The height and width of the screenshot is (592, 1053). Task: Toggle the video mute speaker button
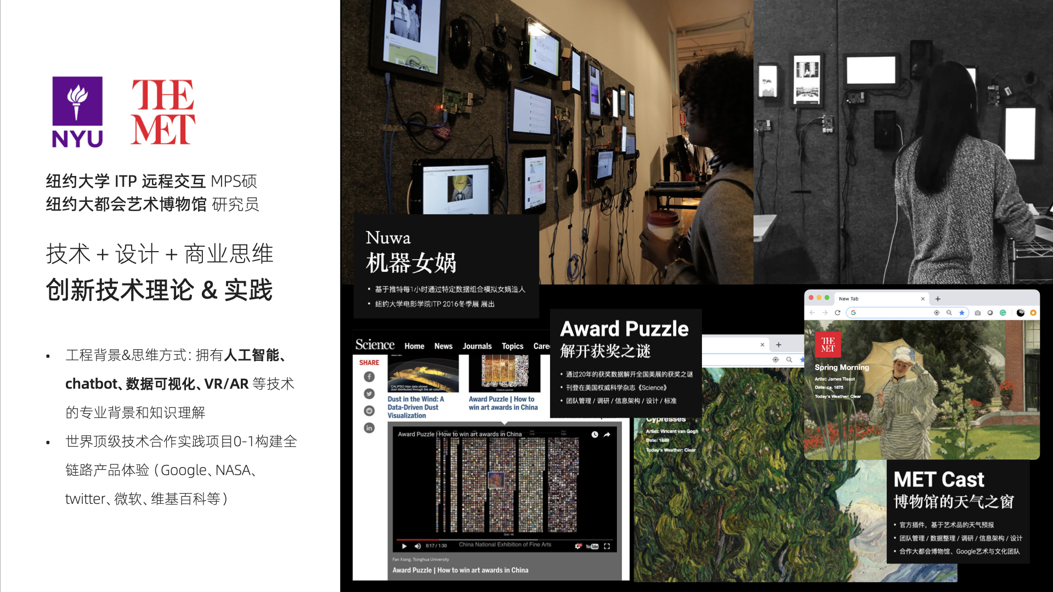418,546
